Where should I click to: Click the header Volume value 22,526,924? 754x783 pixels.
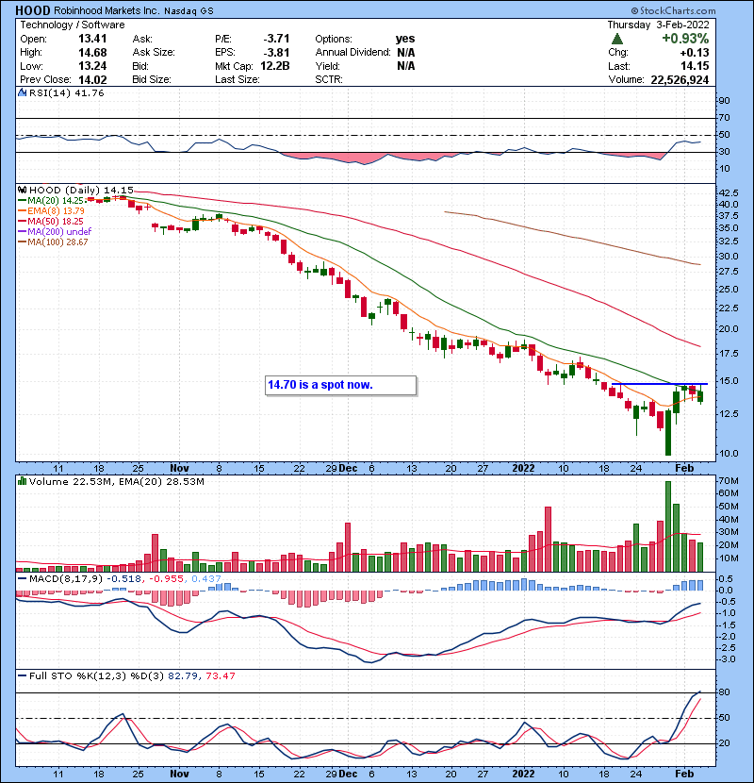(x=680, y=79)
